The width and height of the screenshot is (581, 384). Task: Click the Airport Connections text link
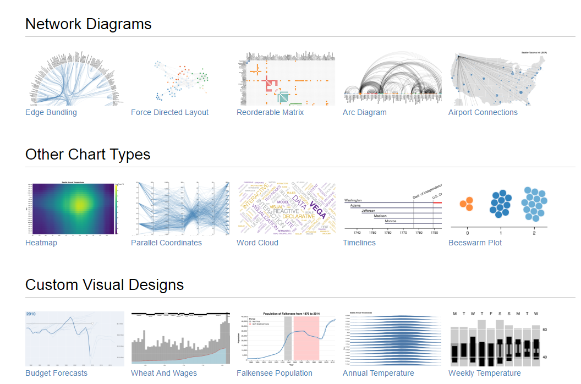click(x=483, y=112)
